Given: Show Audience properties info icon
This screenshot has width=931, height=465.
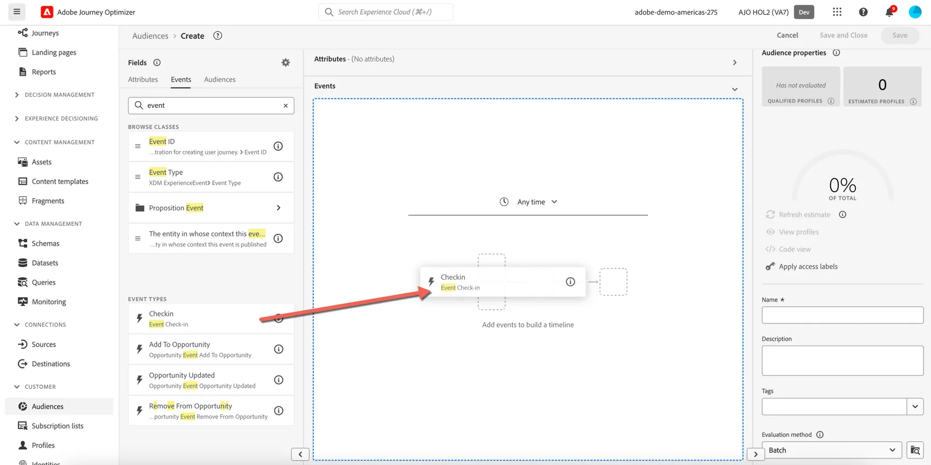Looking at the screenshot, I should click(x=836, y=52).
